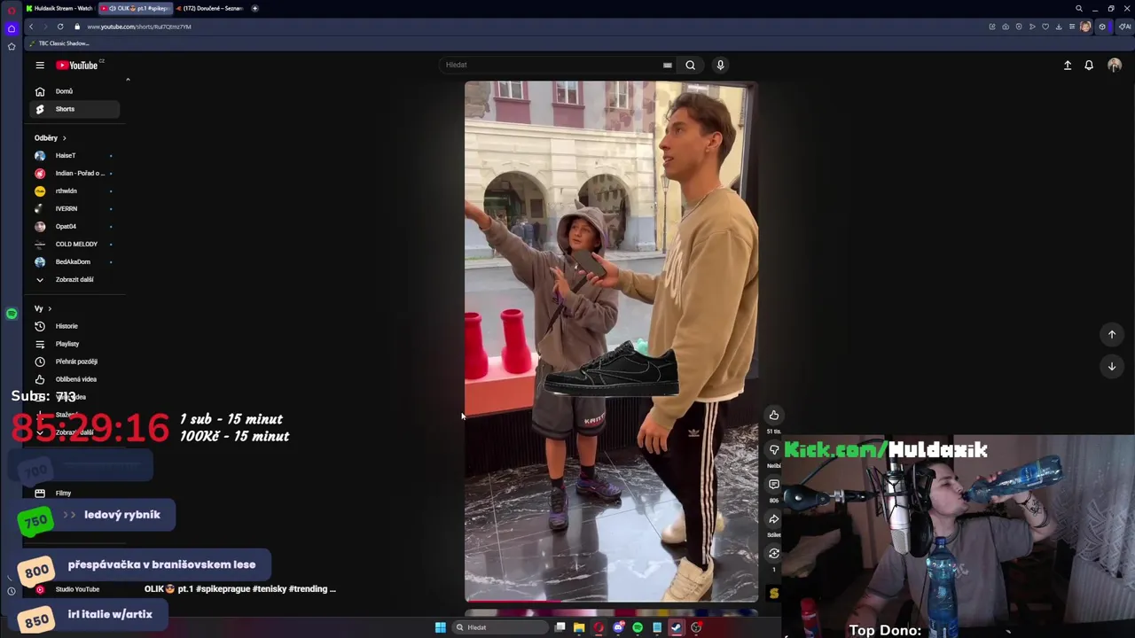Open Historie watch history
Viewport: 1135px width, 638px height.
pos(74,326)
